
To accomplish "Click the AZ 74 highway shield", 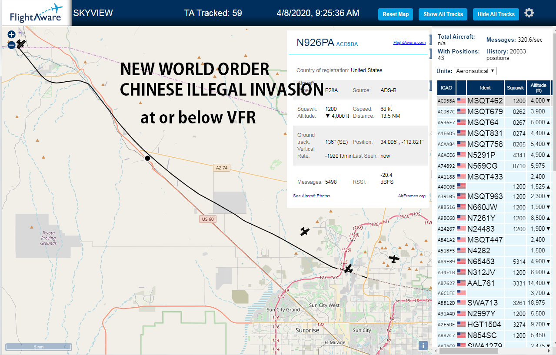I will pos(222,168).
